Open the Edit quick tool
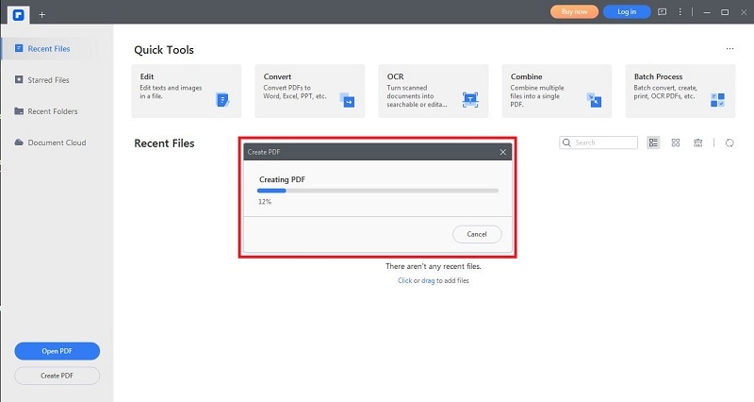The image size is (754, 402). point(186,91)
